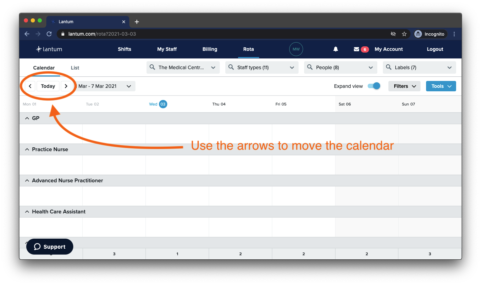Go to previous week with left arrow
This screenshot has width=481, height=285.
[x=30, y=86]
